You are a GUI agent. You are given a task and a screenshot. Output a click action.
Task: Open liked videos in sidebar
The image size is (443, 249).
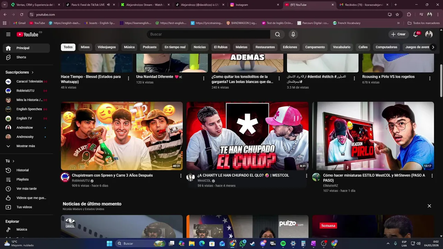(x=26, y=198)
